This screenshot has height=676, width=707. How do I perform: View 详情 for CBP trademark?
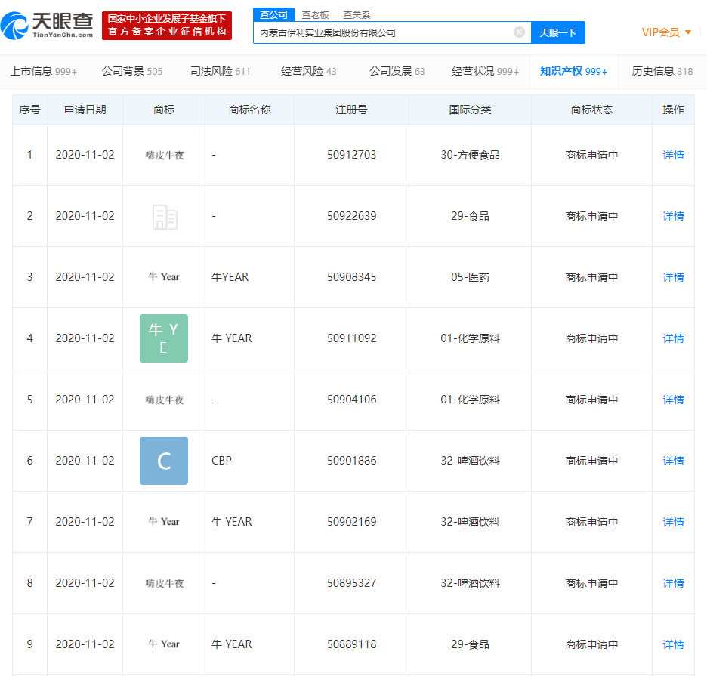click(673, 461)
